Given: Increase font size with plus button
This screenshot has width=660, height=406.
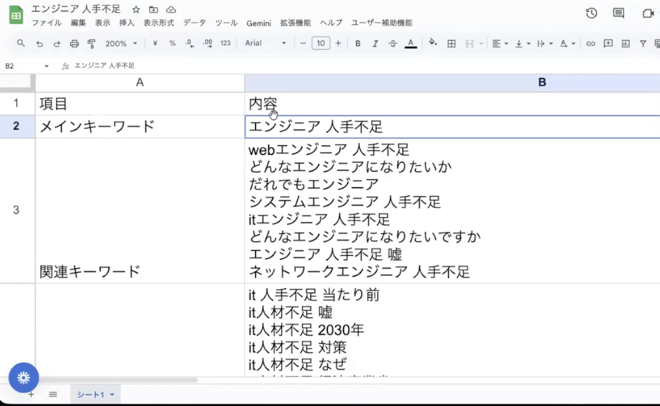Looking at the screenshot, I should tap(338, 43).
